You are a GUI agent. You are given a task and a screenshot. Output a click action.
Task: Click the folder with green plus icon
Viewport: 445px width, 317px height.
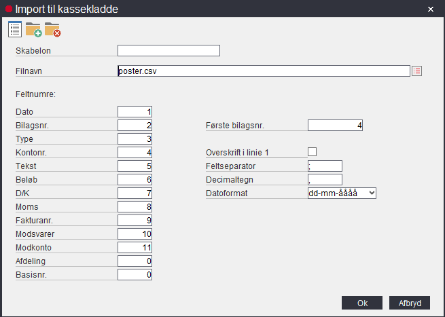tap(34, 29)
